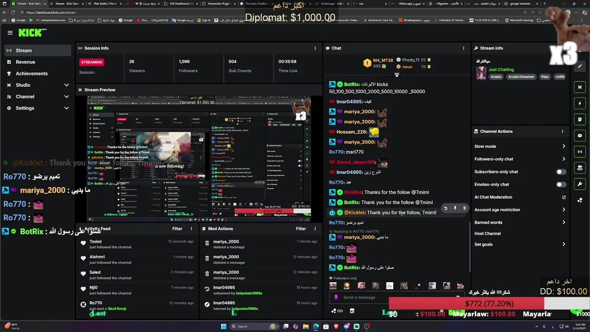The width and height of the screenshot is (590, 332).
Task: Click the Just Chatting category link
Action: pos(501,70)
